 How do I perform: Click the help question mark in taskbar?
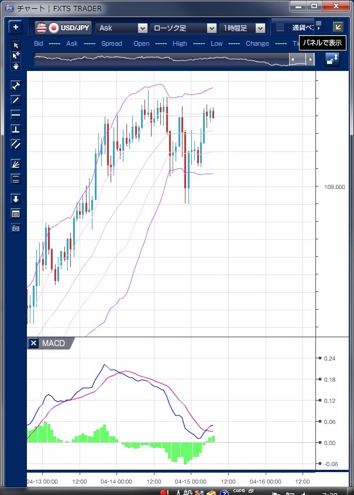[224, 493]
